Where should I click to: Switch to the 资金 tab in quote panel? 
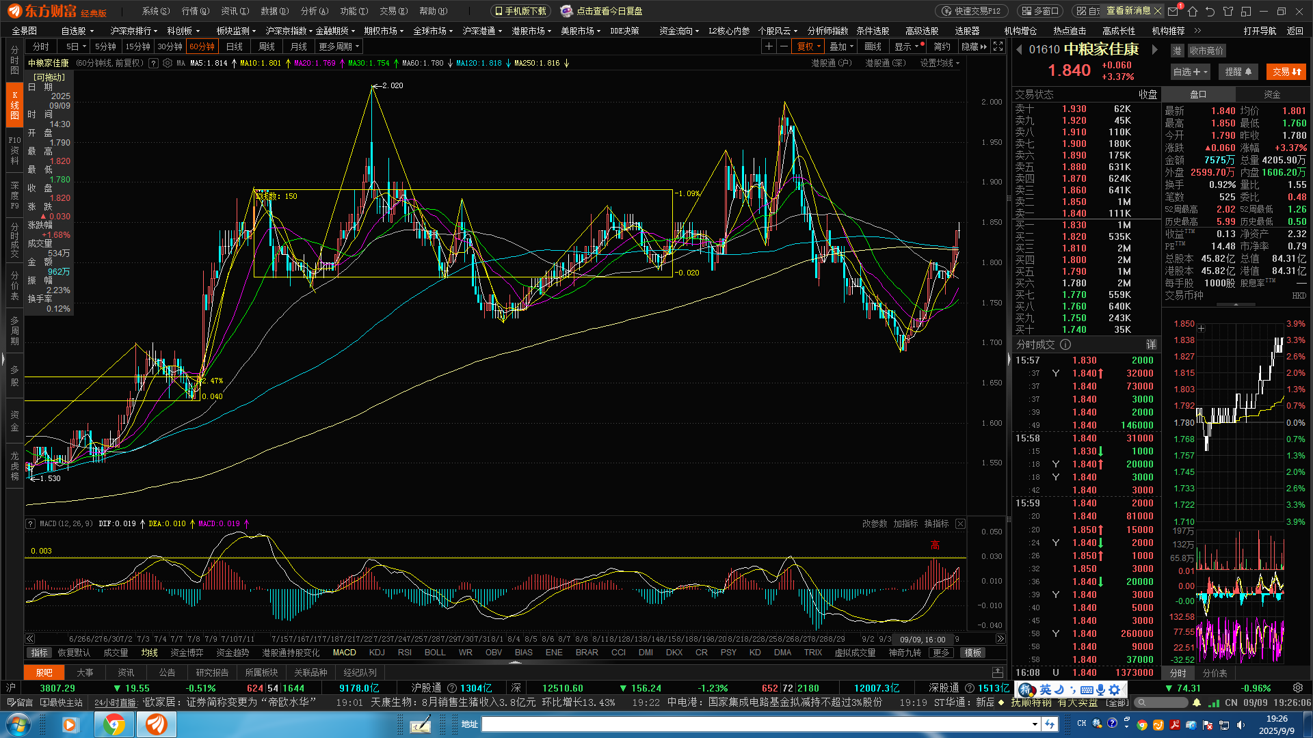(x=1272, y=94)
